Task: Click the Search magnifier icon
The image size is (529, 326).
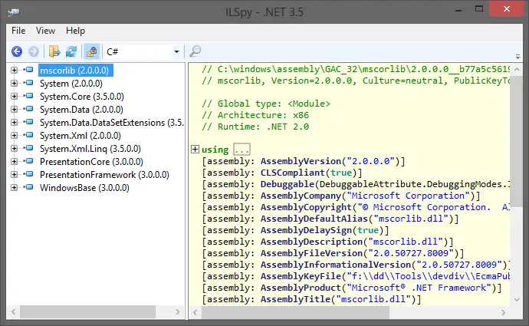Action: tap(195, 51)
